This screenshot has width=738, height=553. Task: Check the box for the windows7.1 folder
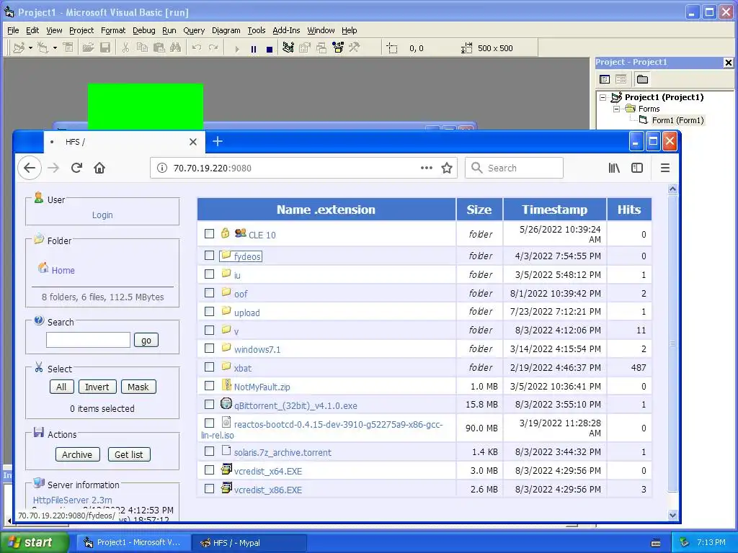coord(210,349)
